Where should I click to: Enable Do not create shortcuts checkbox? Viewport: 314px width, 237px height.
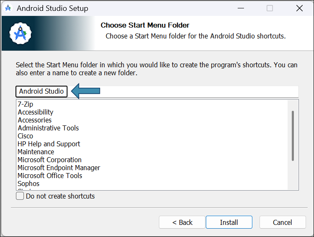point(20,196)
